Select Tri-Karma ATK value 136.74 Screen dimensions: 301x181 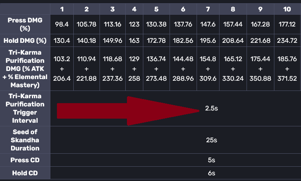pos(156,59)
